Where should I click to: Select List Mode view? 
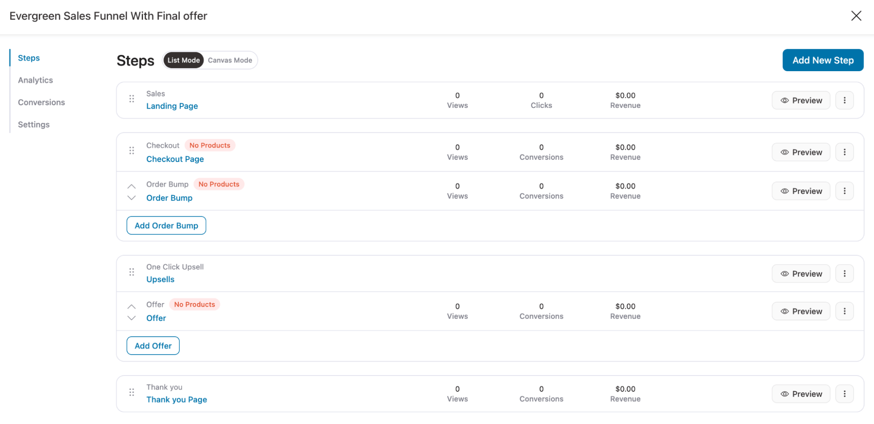184,60
